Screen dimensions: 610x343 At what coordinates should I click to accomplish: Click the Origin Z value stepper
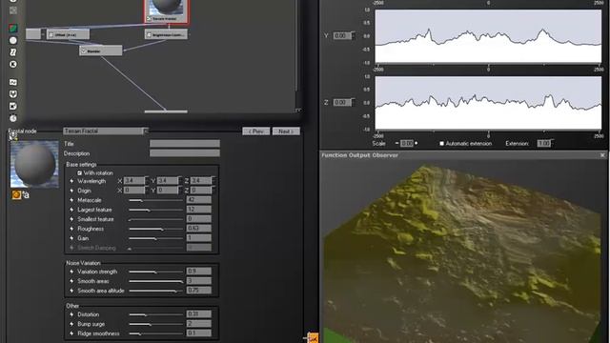point(213,191)
